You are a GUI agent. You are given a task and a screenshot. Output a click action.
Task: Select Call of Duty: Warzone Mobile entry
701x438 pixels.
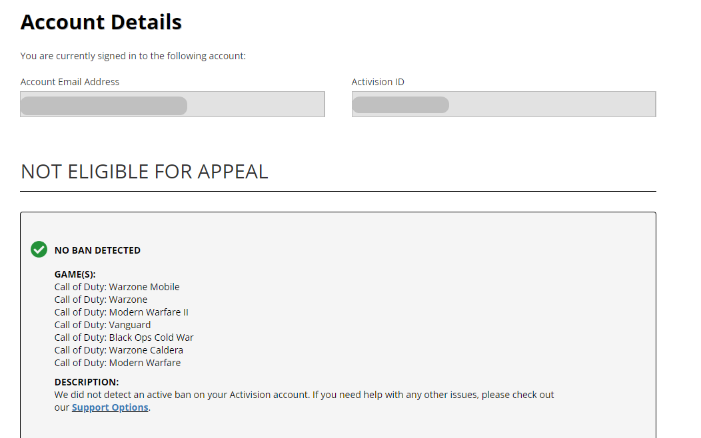(117, 287)
